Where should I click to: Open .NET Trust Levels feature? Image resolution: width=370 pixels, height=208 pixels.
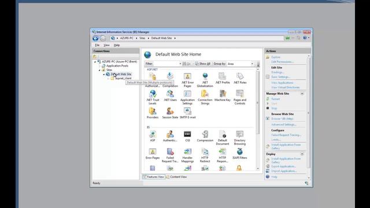pyautogui.click(x=153, y=97)
